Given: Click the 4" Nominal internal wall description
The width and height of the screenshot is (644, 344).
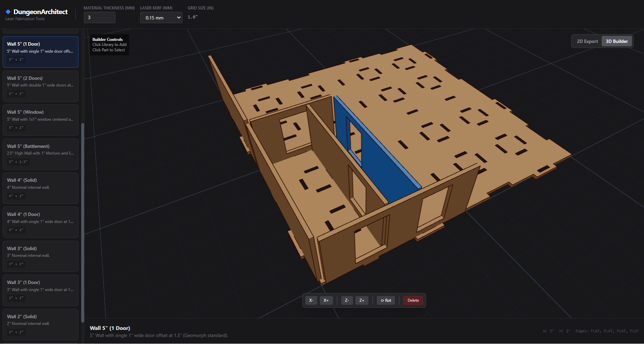Looking at the screenshot, I should [28, 187].
